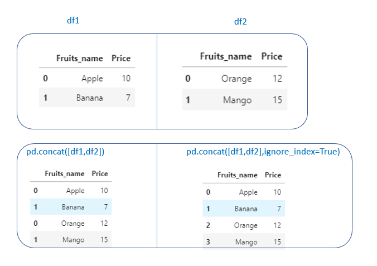Click Fruits_name header in the ignore_index result table
This screenshot has width=377, height=266.
point(238,175)
